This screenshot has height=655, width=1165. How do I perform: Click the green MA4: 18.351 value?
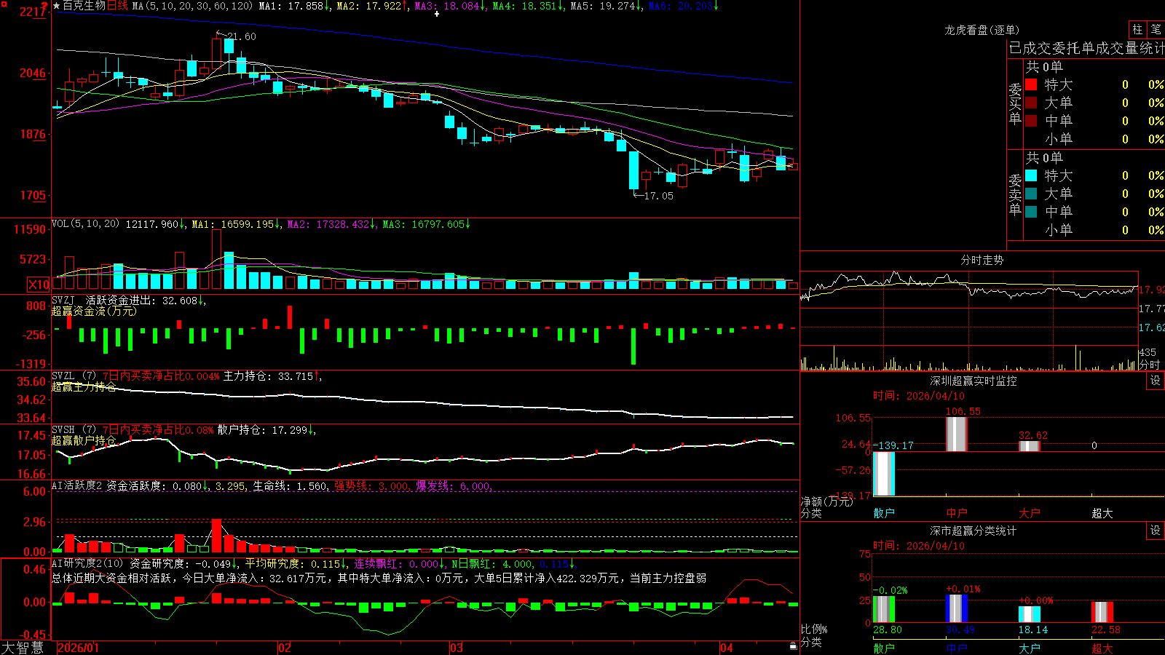[528, 6]
